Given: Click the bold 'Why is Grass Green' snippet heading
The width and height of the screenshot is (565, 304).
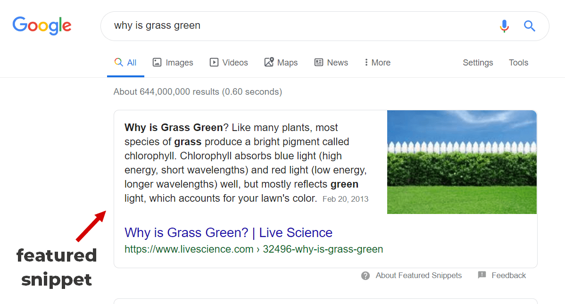Looking at the screenshot, I should pyautogui.click(x=174, y=128).
